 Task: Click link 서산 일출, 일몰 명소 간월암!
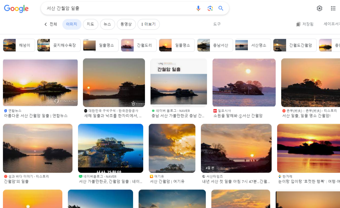(306, 116)
